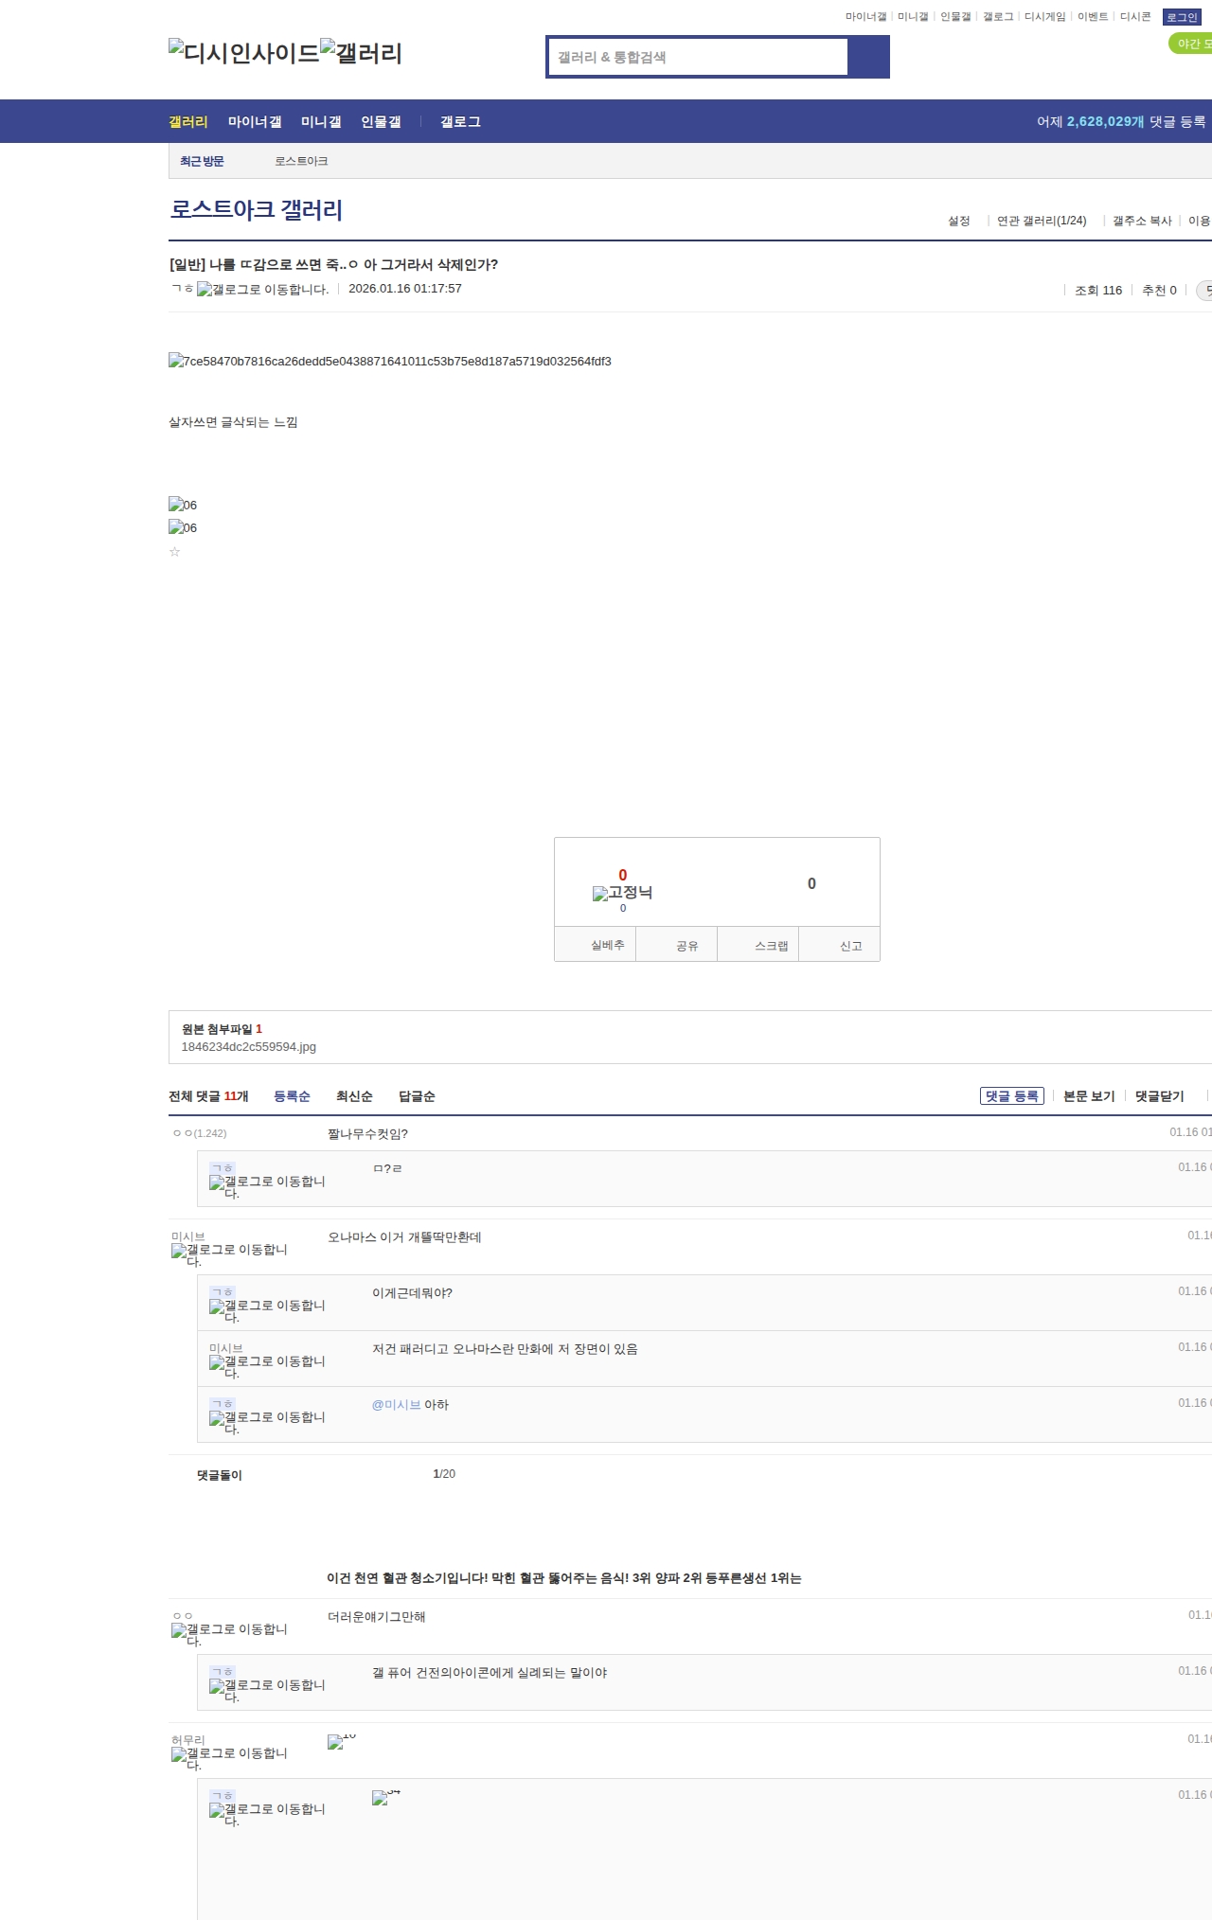Click the 신고 report button
Viewport: 1212px width, 1920px height.
[850, 946]
